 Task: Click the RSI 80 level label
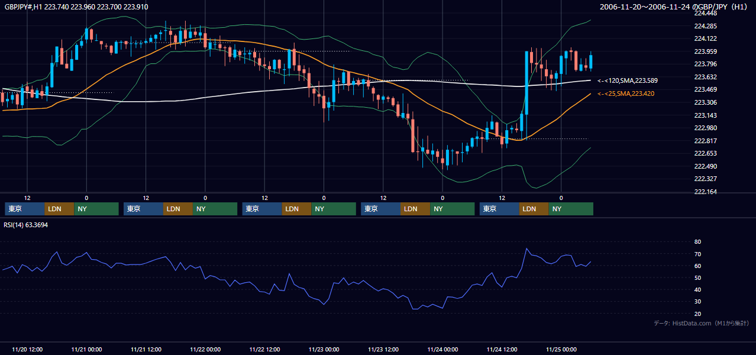click(697, 242)
